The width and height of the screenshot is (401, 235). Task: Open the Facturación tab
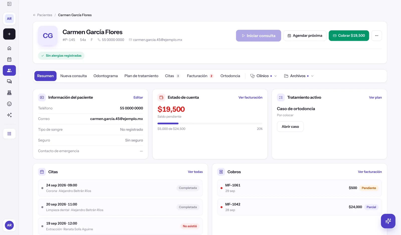point(200,76)
